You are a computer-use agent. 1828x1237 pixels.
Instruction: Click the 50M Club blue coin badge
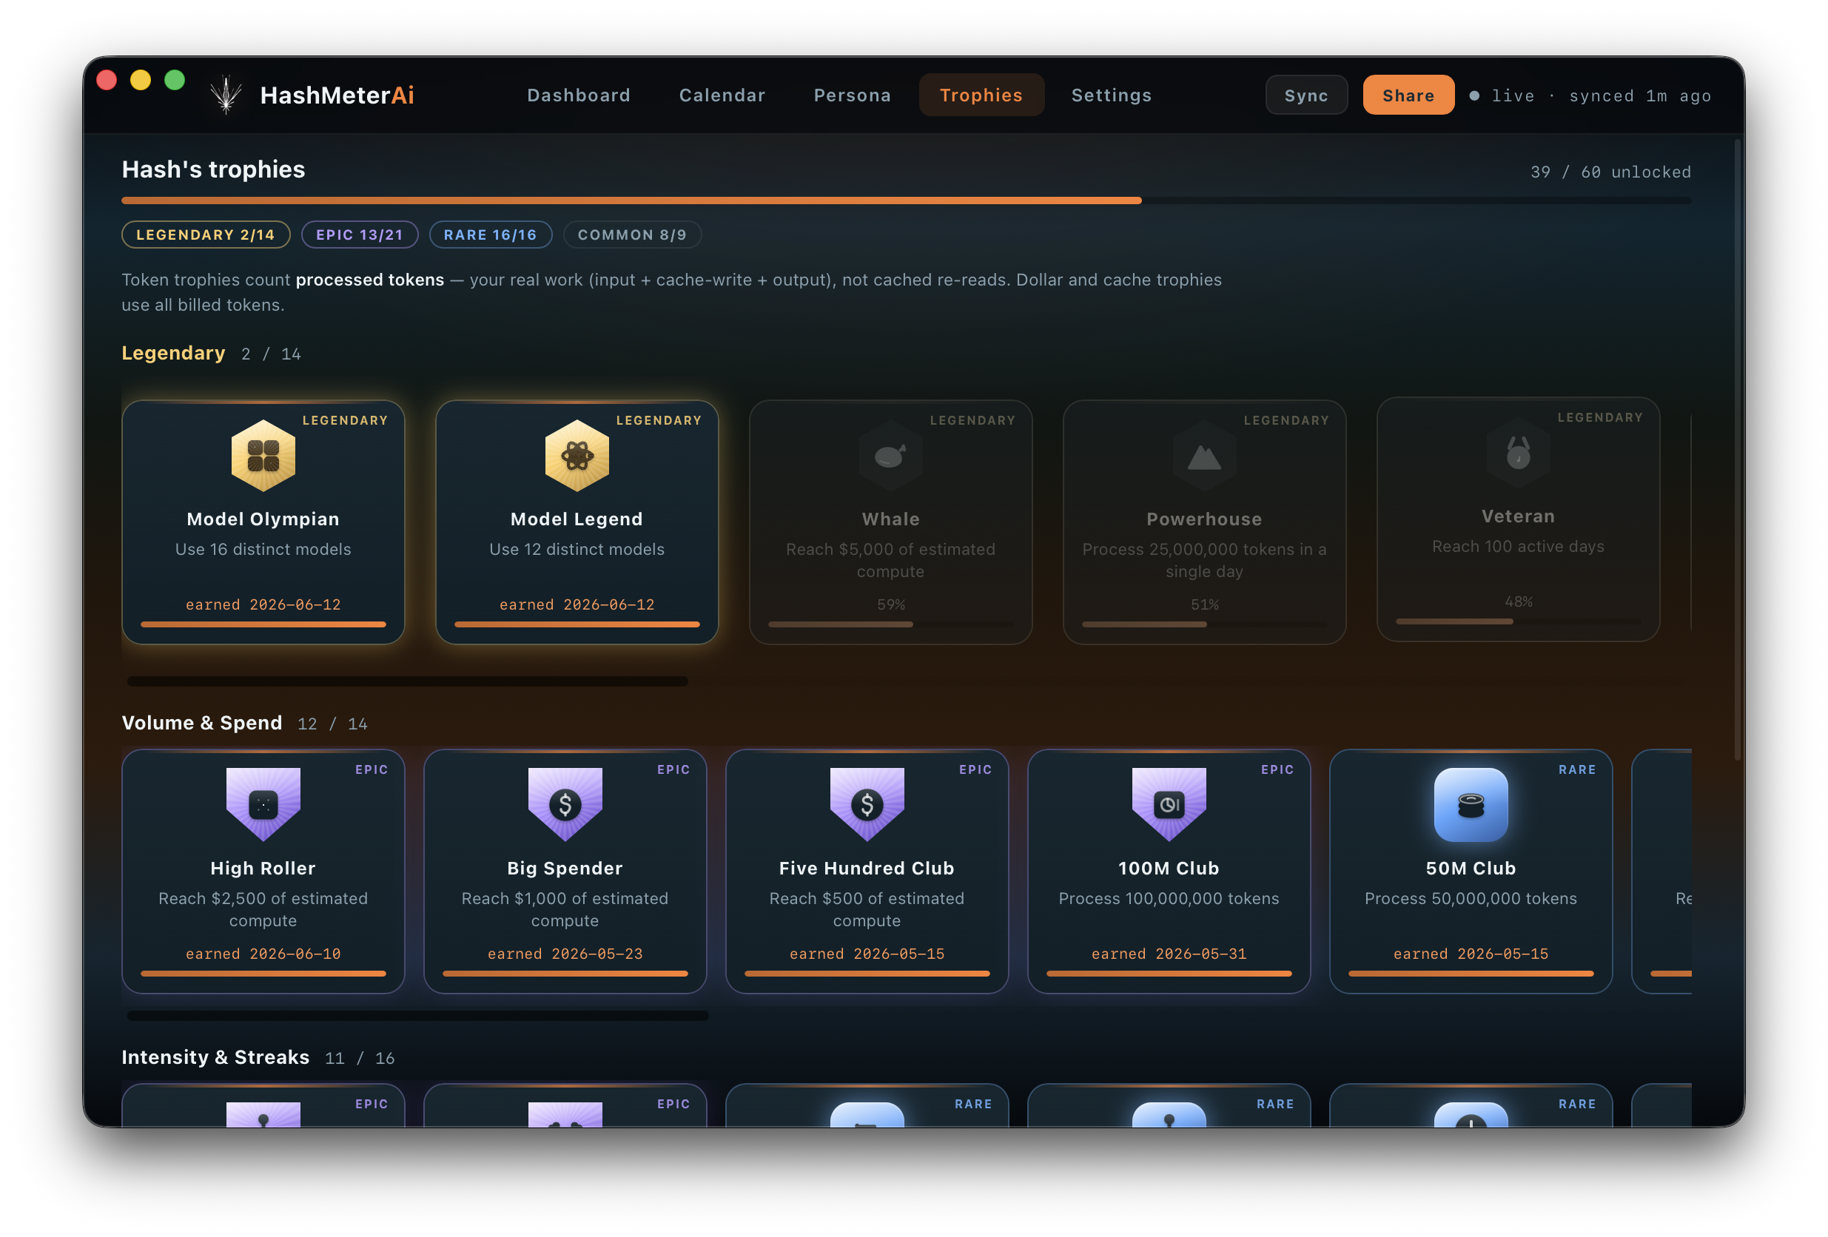tap(1471, 804)
